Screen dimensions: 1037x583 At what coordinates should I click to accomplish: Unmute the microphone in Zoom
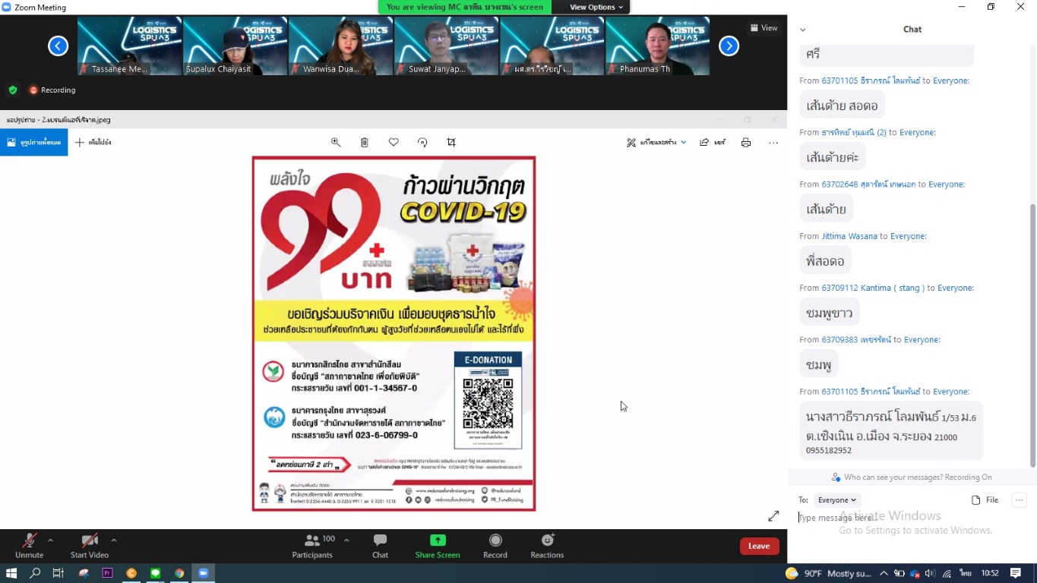(x=29, y=545)
